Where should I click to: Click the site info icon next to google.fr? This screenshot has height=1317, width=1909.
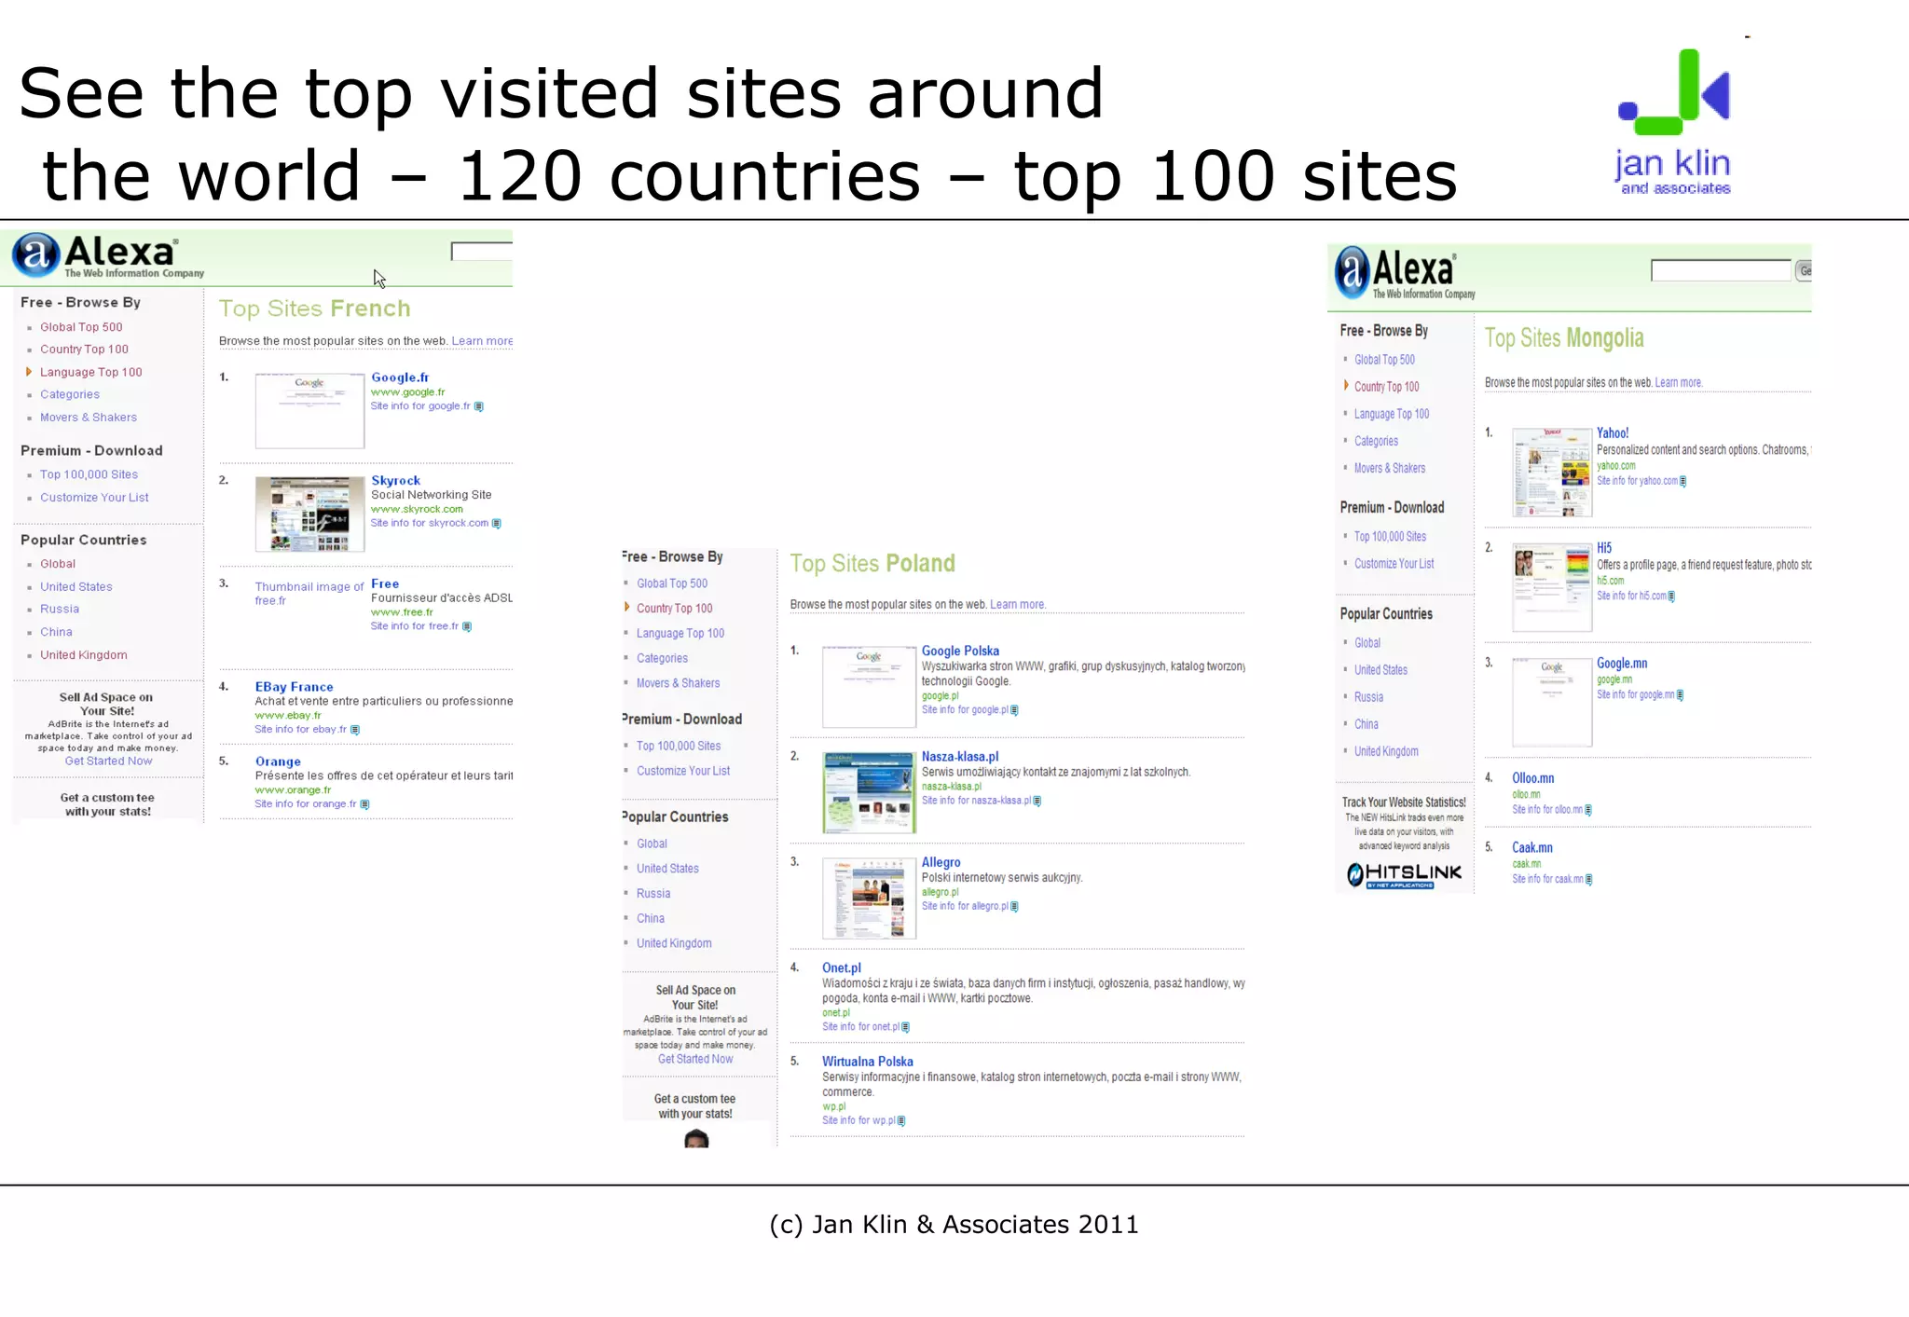pyautogui.click(x=479, y=406)
